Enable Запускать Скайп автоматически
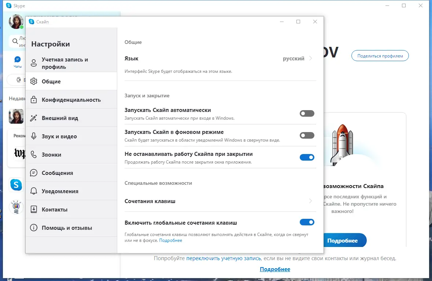 [x=307, y=113]
